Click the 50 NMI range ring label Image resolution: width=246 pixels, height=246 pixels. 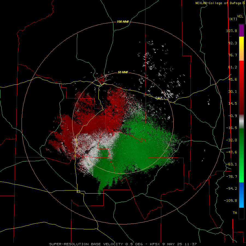[x=123, y=72]
